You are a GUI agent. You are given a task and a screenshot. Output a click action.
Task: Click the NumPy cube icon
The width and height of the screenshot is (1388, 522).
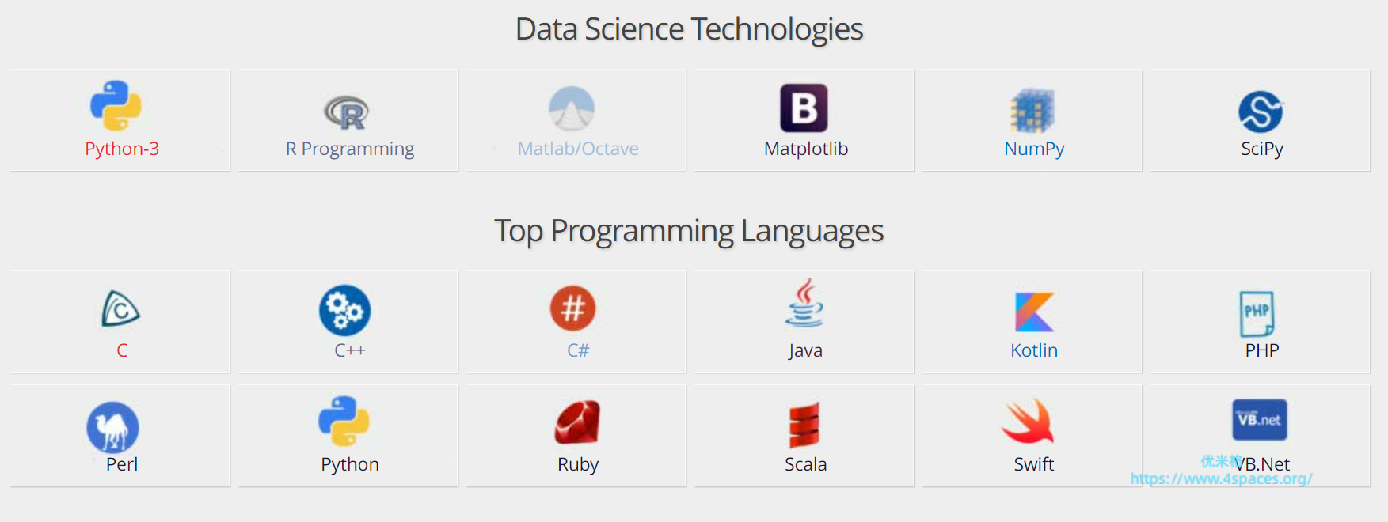coord(1032,110)
